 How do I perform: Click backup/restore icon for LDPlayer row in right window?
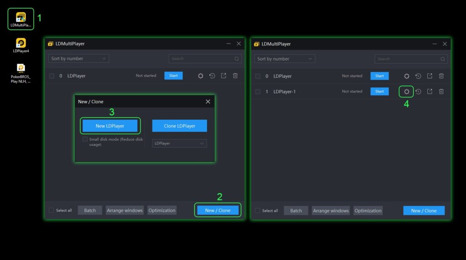(x=418, y=76)
